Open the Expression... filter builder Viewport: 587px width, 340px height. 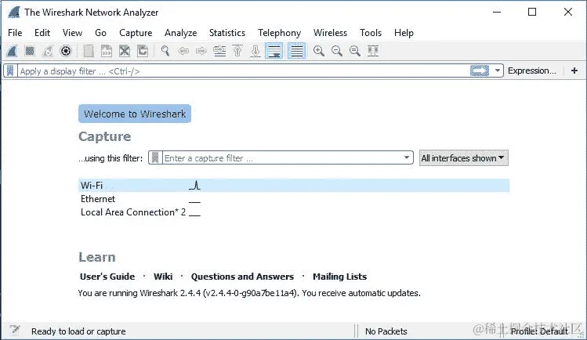coord(532,71)
